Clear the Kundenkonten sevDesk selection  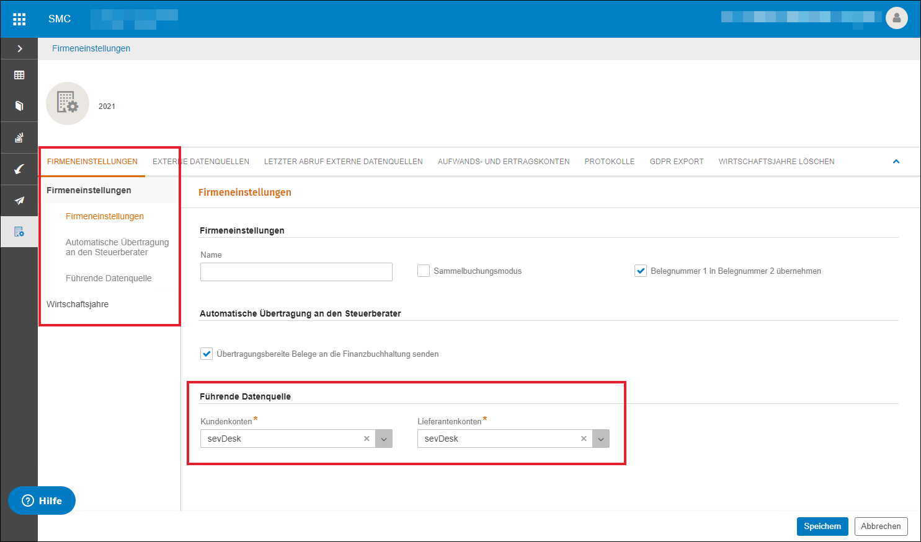pos(367,439)
